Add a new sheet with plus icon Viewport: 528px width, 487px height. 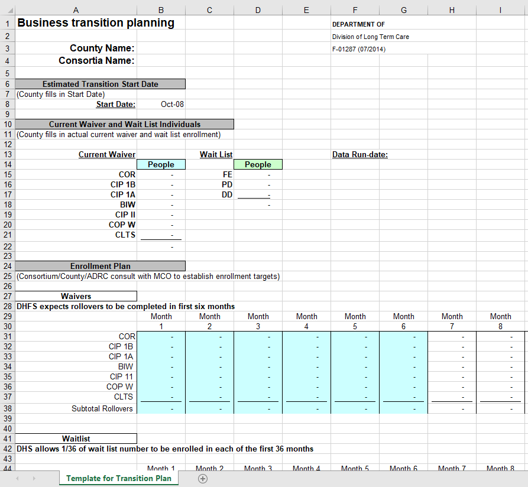(203, 479)
